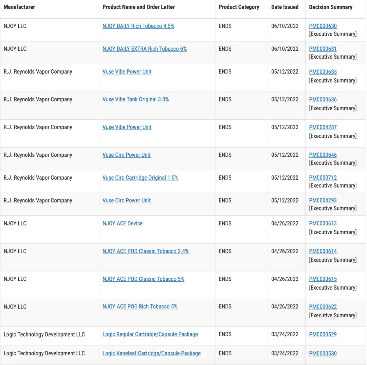Viewport: 367px width, 365px height.
Task: Open Vuse Ciro Power Unit link in PM0004293 row
Action: [127, 201]
